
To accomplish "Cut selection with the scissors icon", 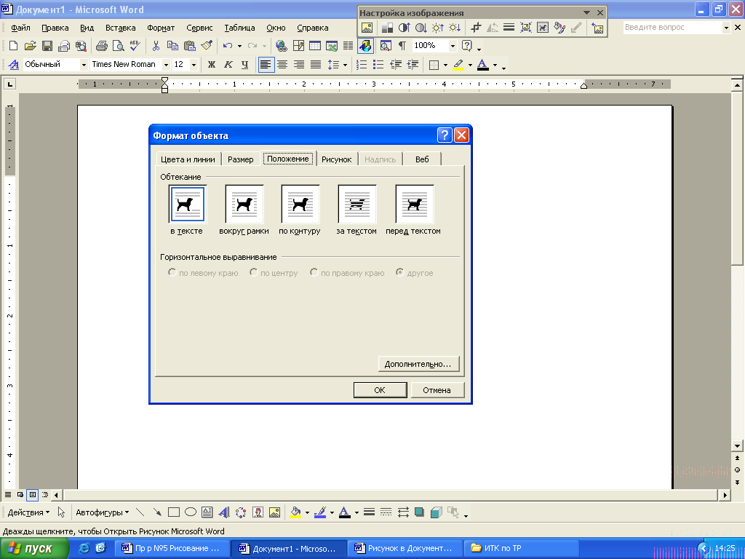I will (x=156, y=46).
